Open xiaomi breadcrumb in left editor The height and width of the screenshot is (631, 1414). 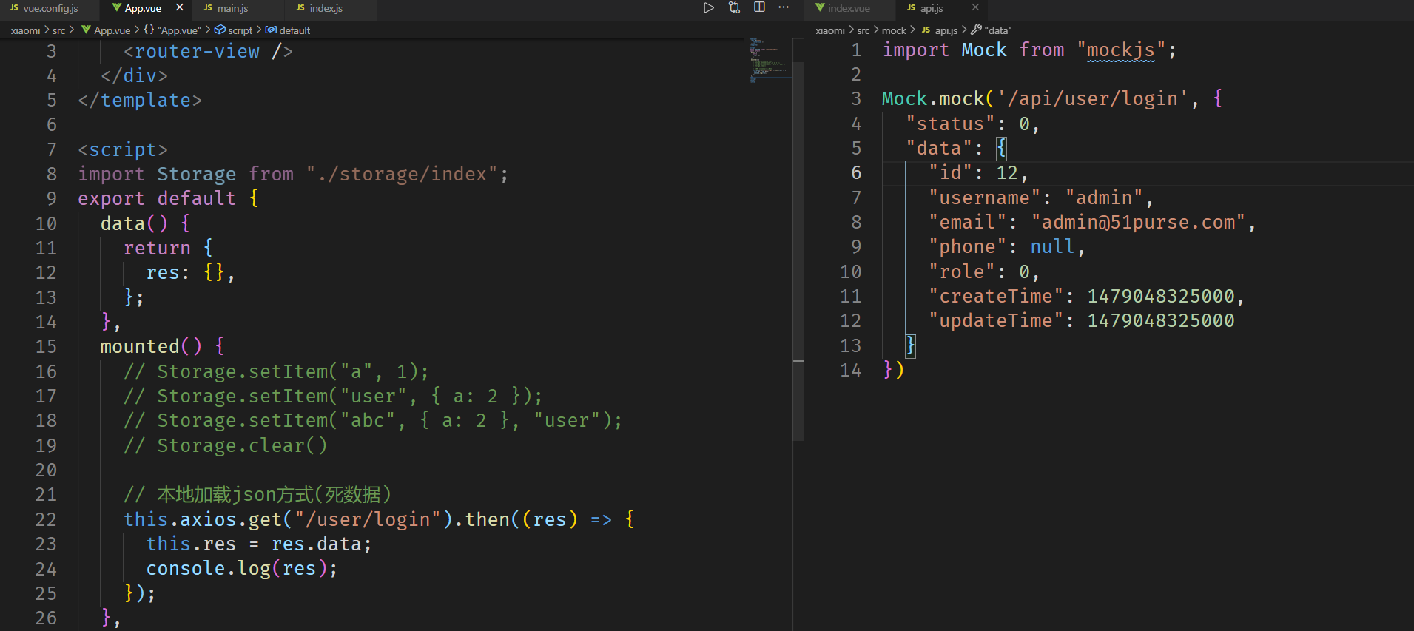click(x=25, y=30)
